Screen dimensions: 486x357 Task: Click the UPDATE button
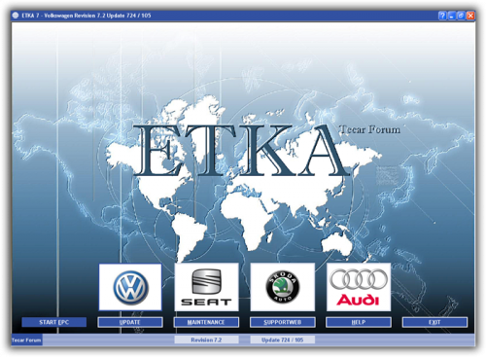[x=130, y=322]
